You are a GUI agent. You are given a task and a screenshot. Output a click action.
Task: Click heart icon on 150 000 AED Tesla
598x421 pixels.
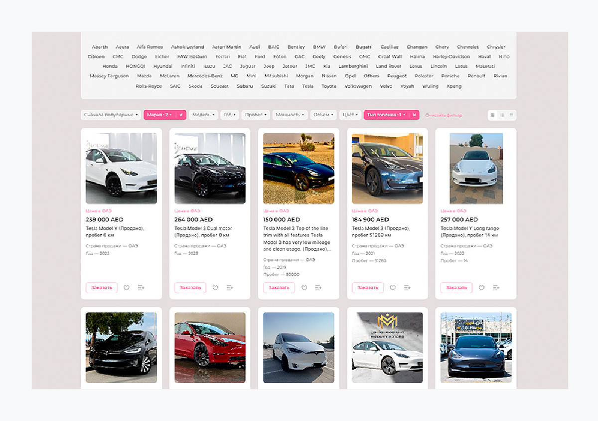click(304, 288)
